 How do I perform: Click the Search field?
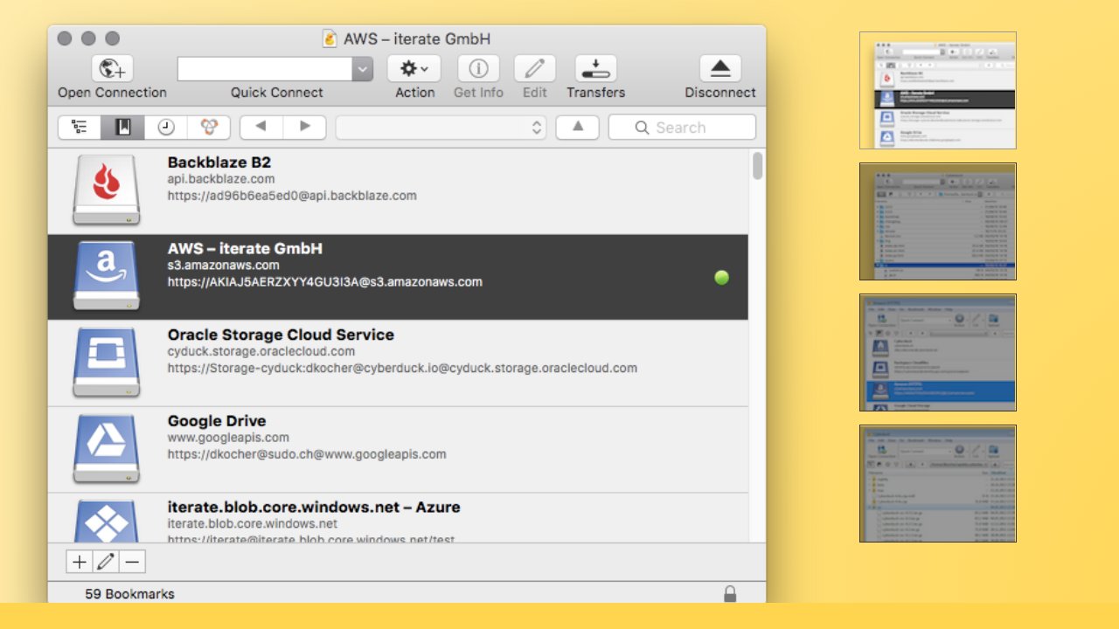point(682,127)
